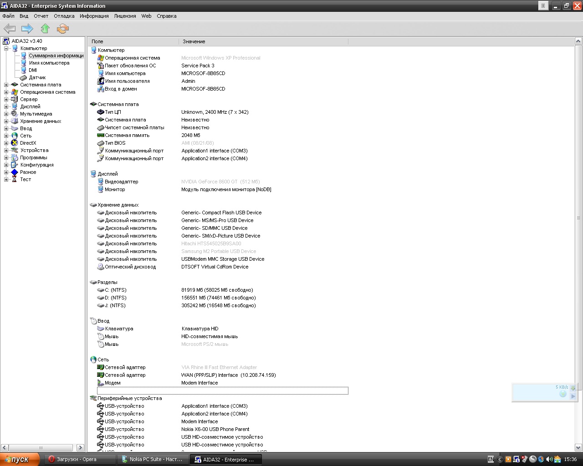Click the Back navigation arrow

click(x=10, y=29)
